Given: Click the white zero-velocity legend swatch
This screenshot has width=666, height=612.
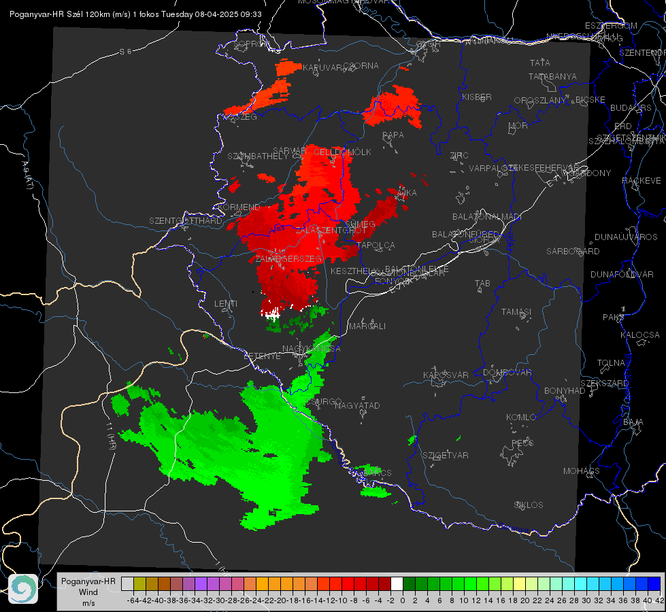Looking at the screenshot, I should tap(397, 583).
